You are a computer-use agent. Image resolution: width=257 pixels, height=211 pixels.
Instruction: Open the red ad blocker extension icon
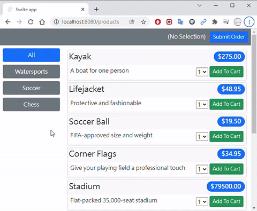point(157,22)
